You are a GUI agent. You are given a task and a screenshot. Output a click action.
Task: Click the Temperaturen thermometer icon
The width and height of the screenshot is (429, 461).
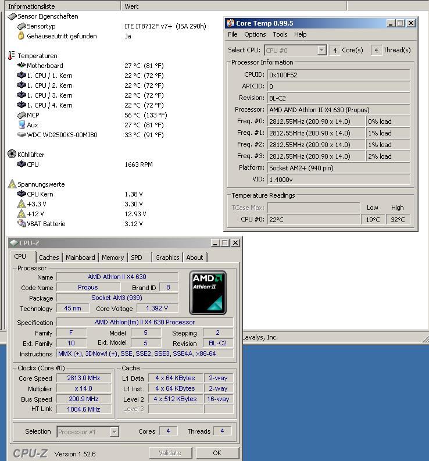point(12,56)
